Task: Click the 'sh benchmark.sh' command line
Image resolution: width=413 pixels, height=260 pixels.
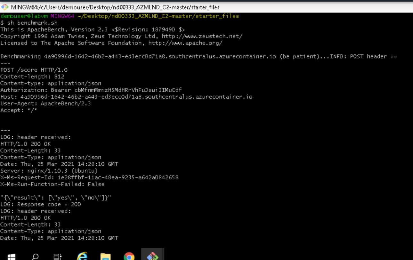Action: click(x=29, y=23)
